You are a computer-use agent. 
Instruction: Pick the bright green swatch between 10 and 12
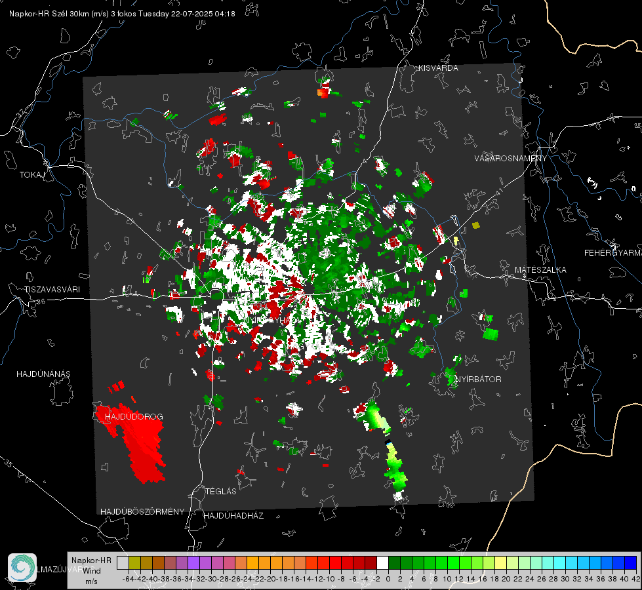453,562
